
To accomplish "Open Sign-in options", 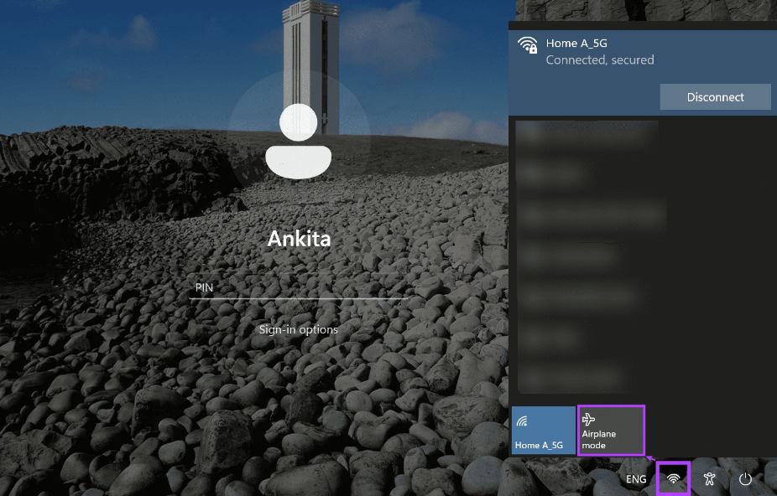I will 298,329.
